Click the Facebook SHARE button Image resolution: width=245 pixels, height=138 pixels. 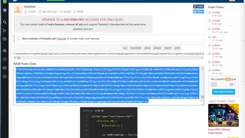point(198,7)
